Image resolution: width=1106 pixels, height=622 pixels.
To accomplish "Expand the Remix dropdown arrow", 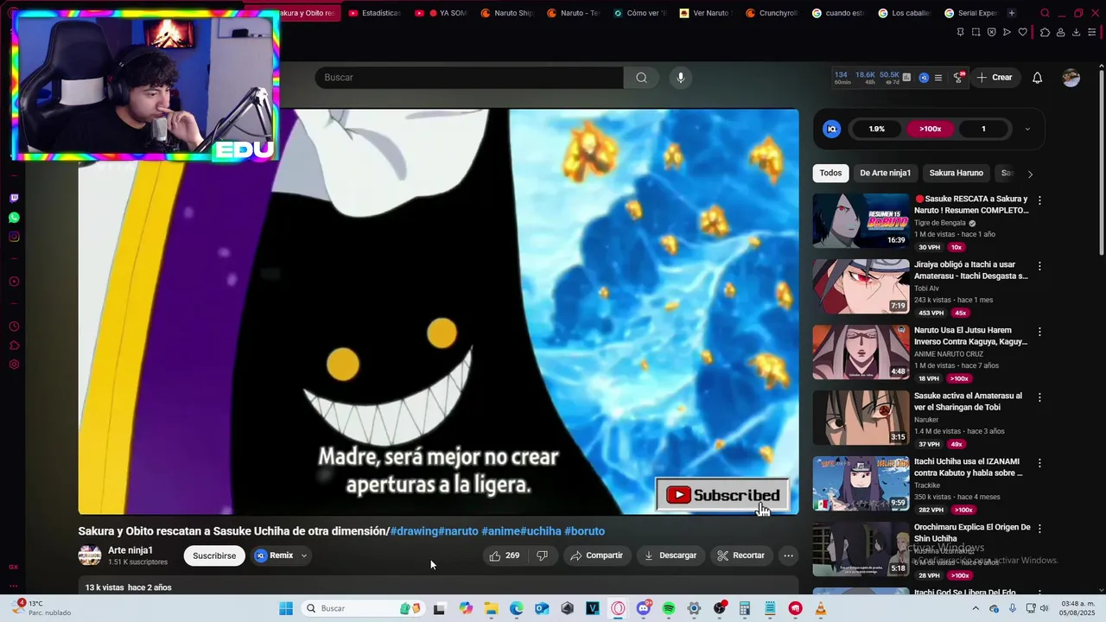I will (x=303, y=555).
